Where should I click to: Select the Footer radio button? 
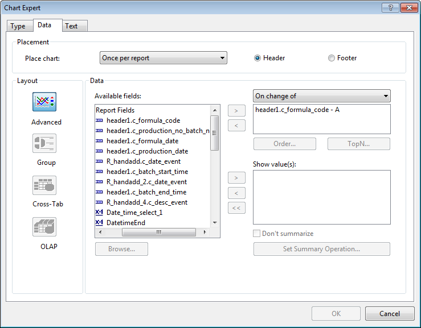point(332,58)
